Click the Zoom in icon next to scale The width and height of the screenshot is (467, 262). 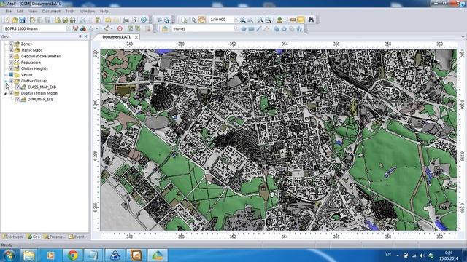click(x=243, y=20)
